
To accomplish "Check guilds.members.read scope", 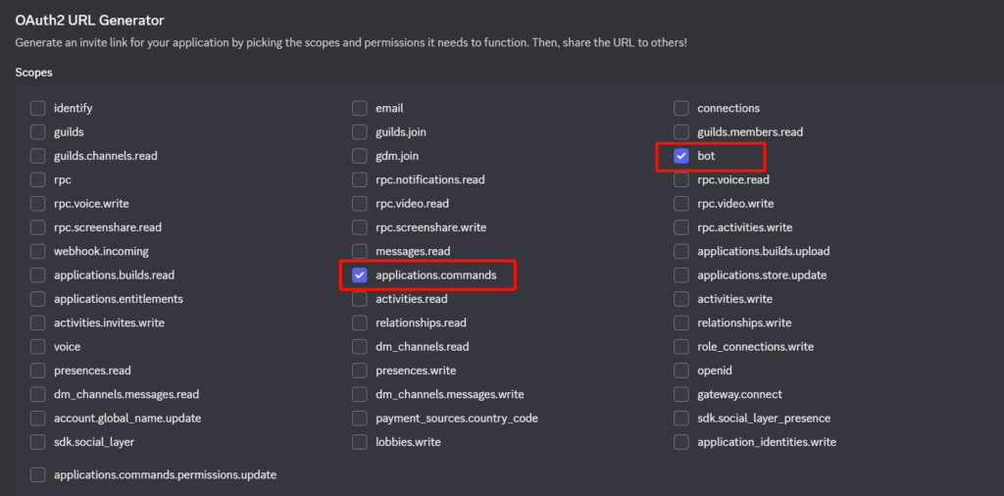I will 681,132.
